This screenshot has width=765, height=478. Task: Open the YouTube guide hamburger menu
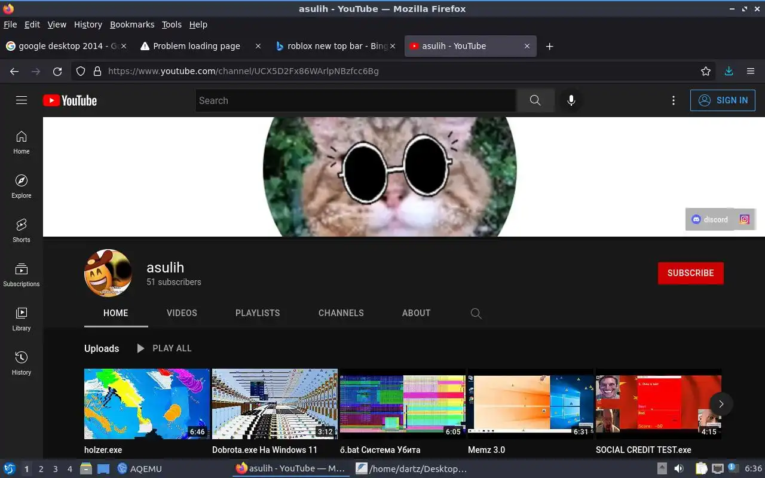point(22,100)
